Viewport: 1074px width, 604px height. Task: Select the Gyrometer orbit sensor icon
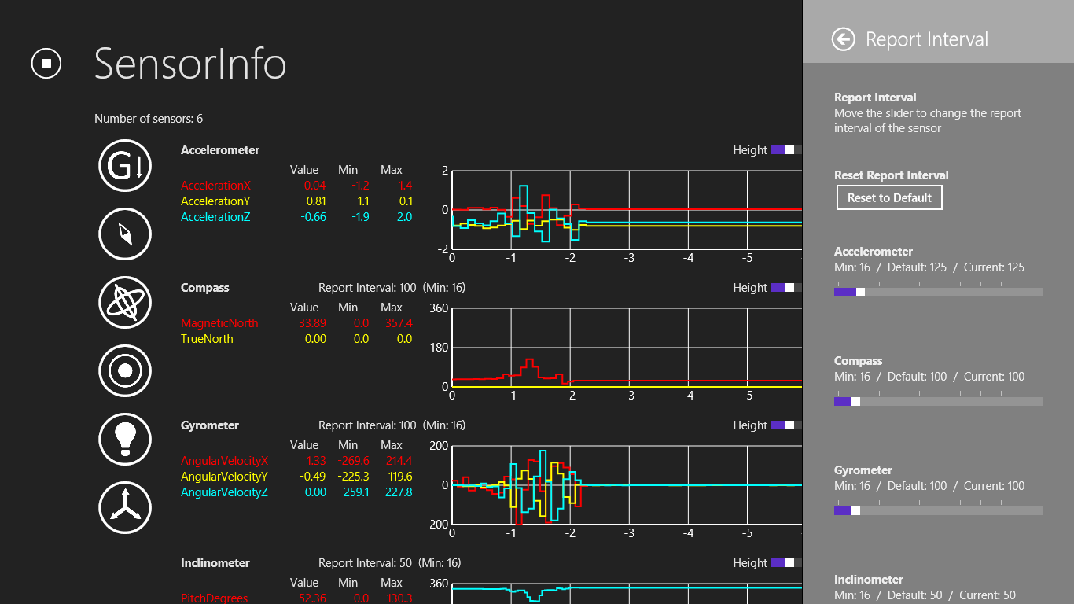[x=125, y=302]
